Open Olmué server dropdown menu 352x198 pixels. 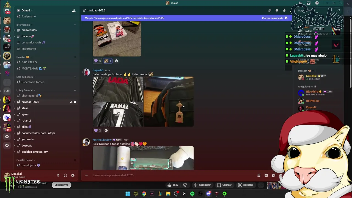pos(27,10)
